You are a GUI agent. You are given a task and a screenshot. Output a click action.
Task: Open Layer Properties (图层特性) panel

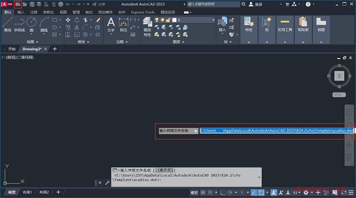point(147,27)
